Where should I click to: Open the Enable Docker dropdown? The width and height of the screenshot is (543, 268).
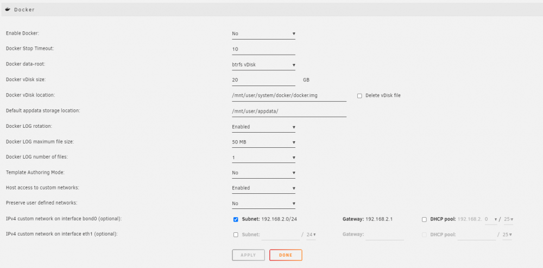(263, 34)
